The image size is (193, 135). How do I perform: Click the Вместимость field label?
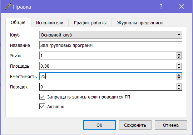[23, 77]
